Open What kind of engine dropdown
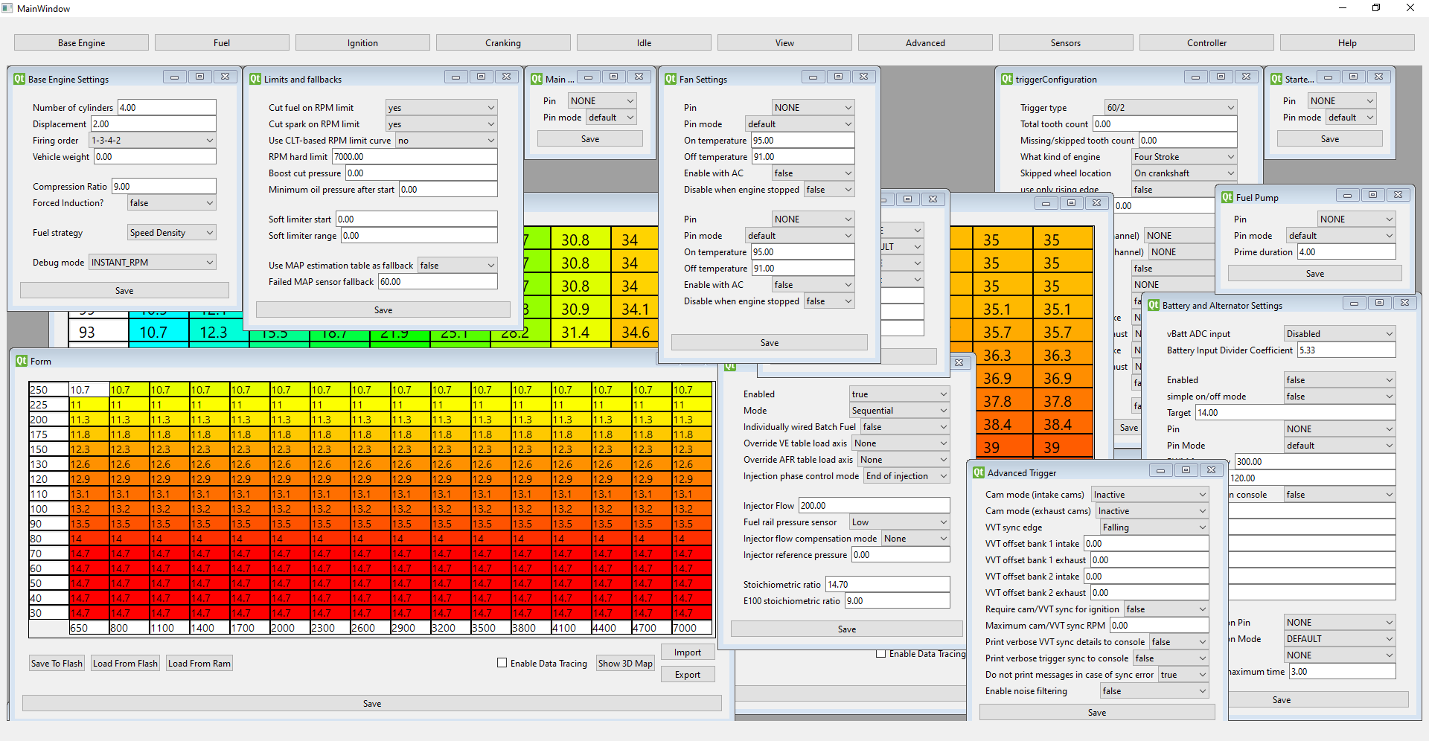Viewport: 1429px width, 741px height. (x=1184, y=157)
